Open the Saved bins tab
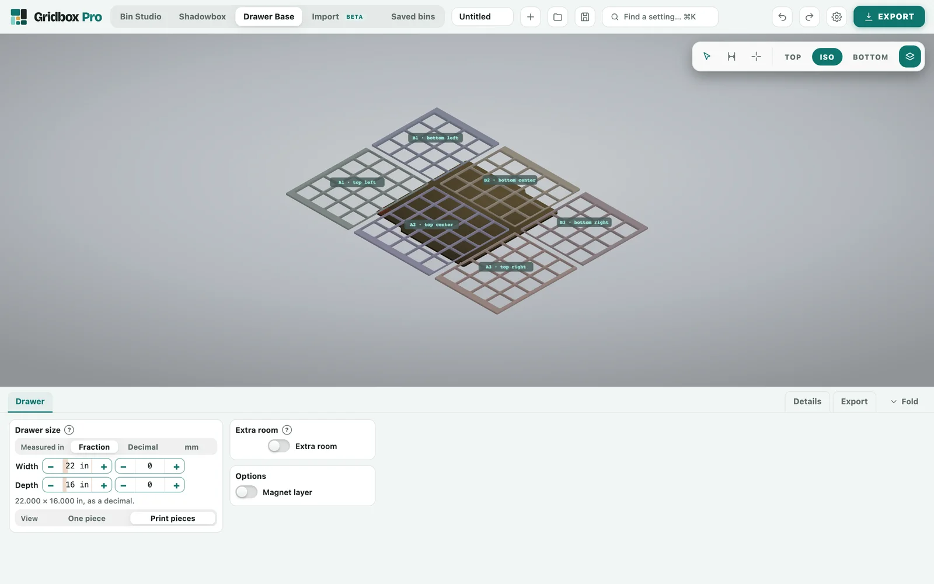 click(x=413, y=17)
